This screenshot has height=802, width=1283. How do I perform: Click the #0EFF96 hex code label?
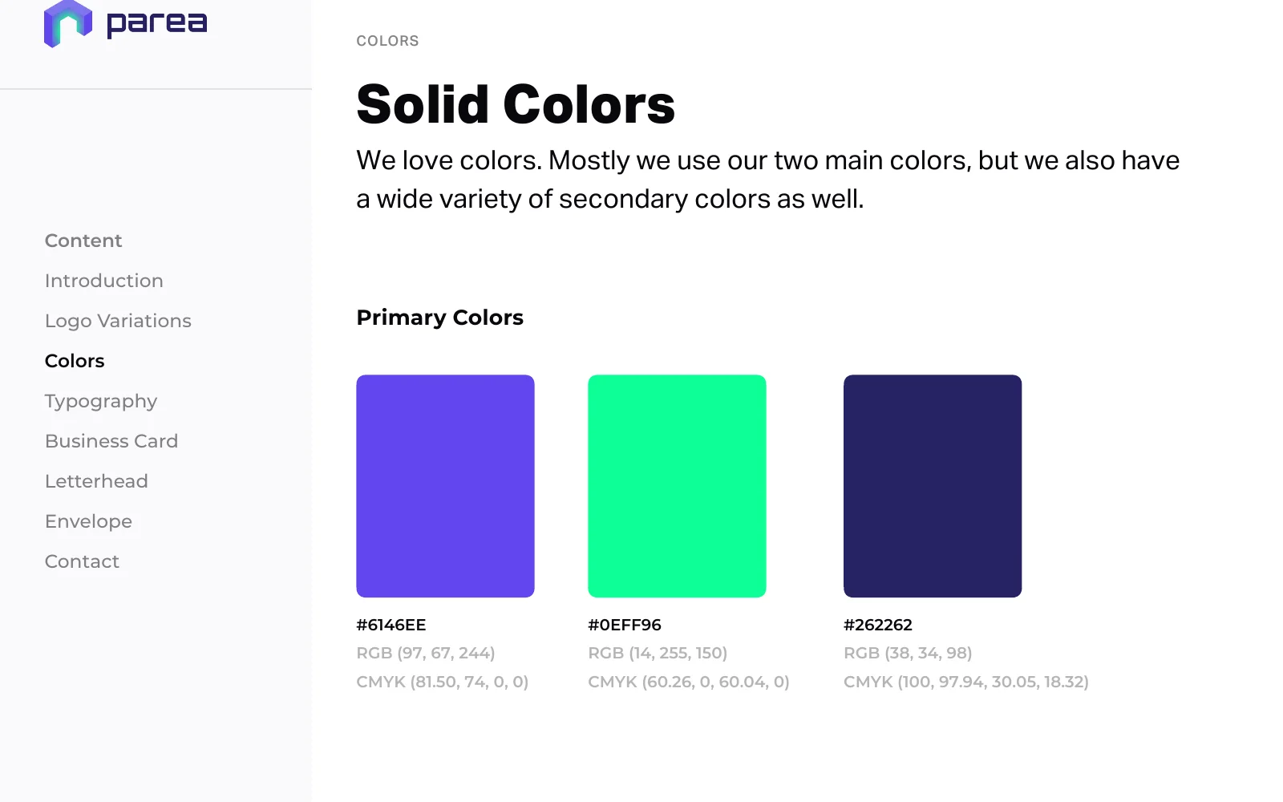point(625,625)
